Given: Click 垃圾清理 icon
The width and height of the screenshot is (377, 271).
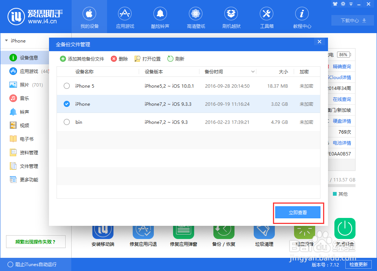Looking at the screenshot, I should tap(264, 232).
